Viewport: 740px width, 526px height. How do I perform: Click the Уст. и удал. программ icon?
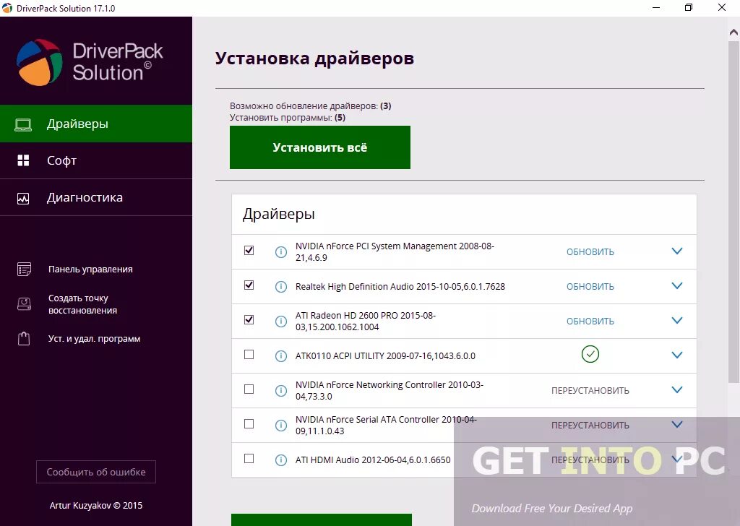(x=24, y=337)
